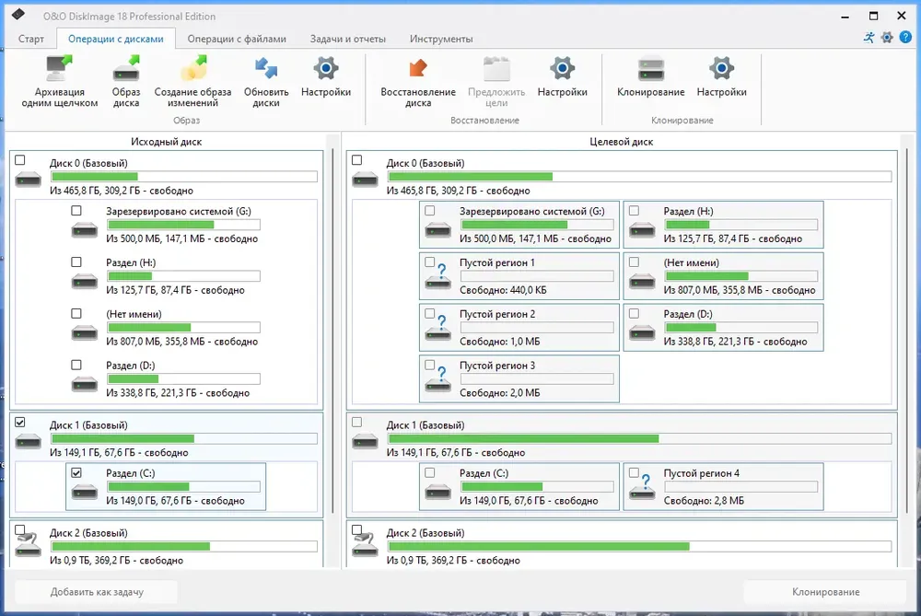Viewport: 921px width, 616px height.
Task: Select target unnamed 807,0 MB partition tile
Action: click(723, 276)
